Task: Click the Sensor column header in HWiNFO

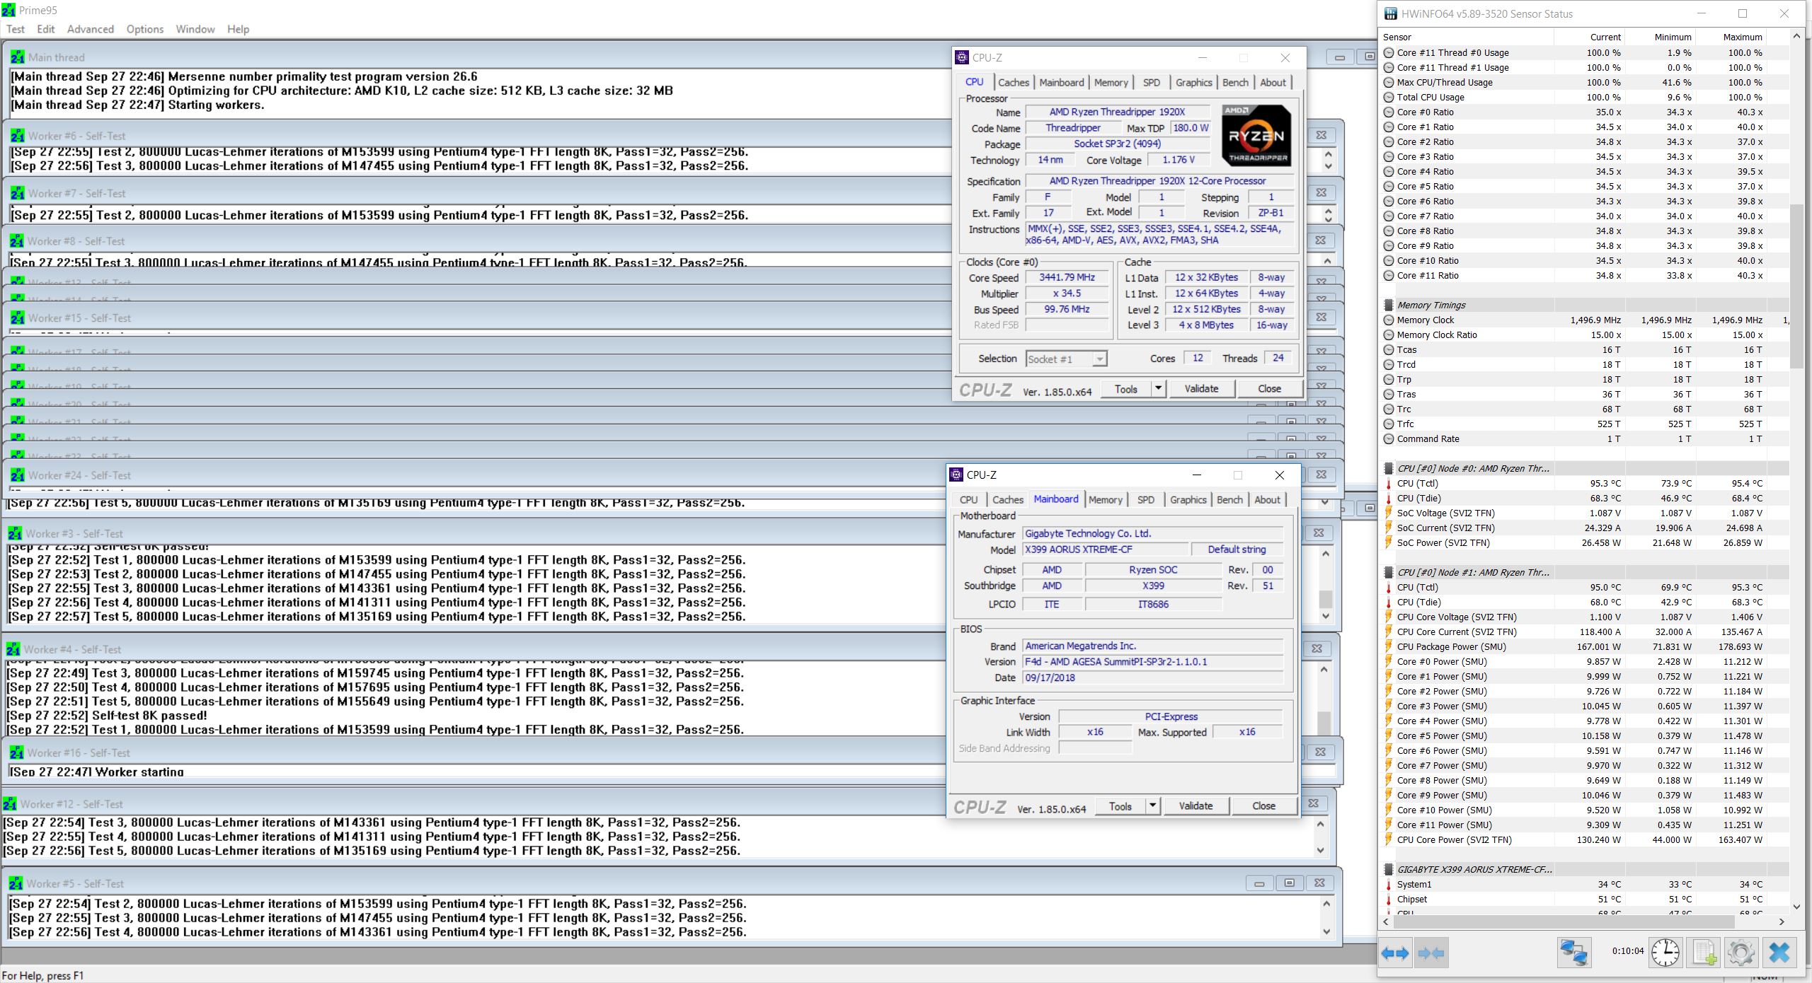Action: pos(1467,37)
